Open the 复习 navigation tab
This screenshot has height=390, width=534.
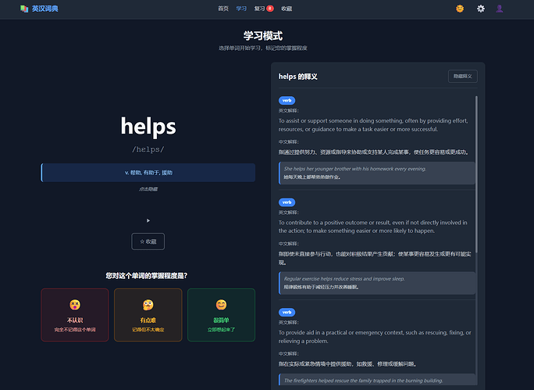[259, 9]
